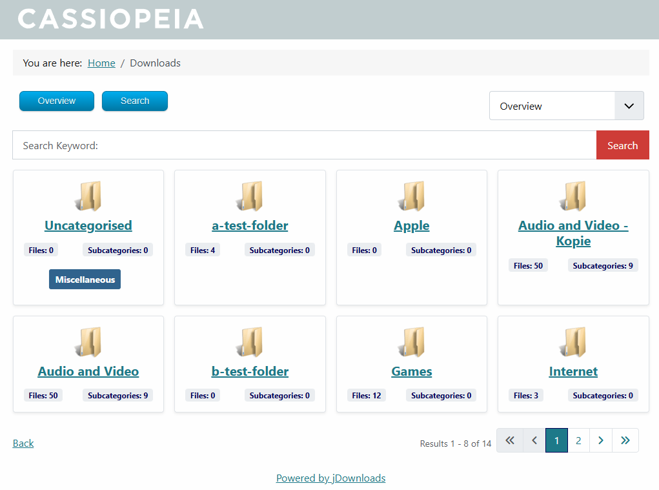Click the Internet category folder icon

click(x=573, y=342)
